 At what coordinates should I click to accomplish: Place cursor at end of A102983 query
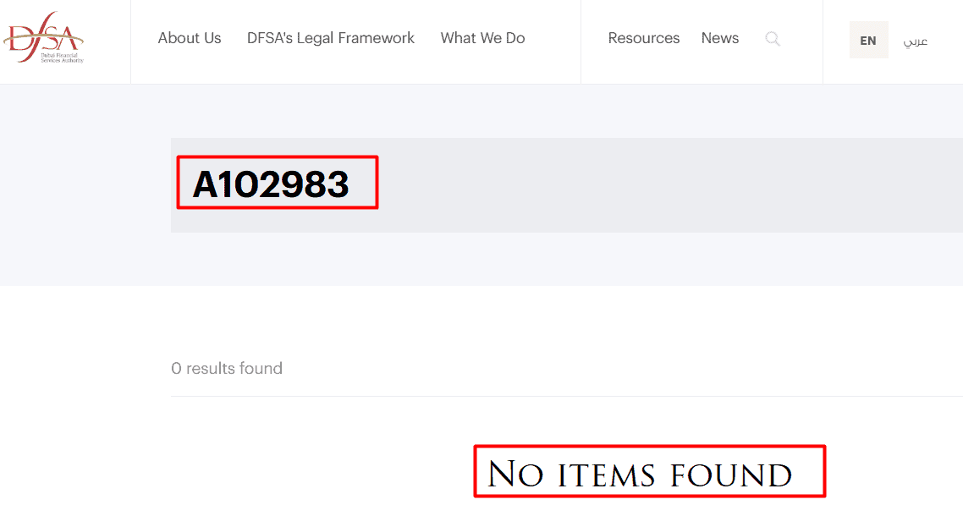(x=350, y=184)
